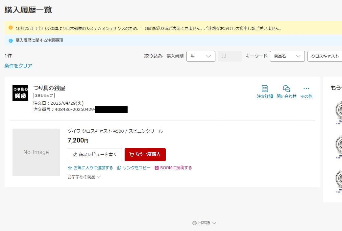This screenshot has width=342, height=231.
Task: Click ROOMに投稿する link
Action: coord(176,168)
